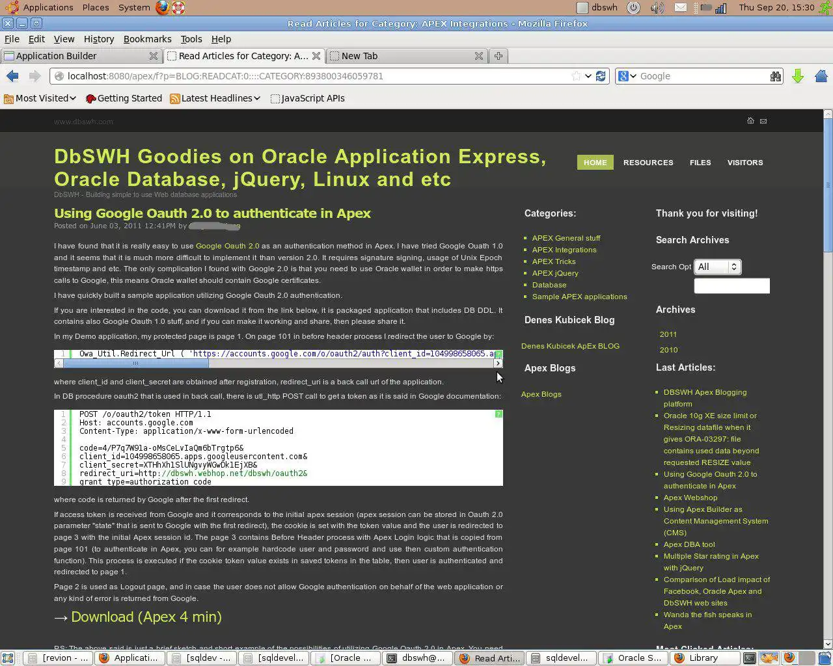Open the Downloads window via green arrow

798,76
